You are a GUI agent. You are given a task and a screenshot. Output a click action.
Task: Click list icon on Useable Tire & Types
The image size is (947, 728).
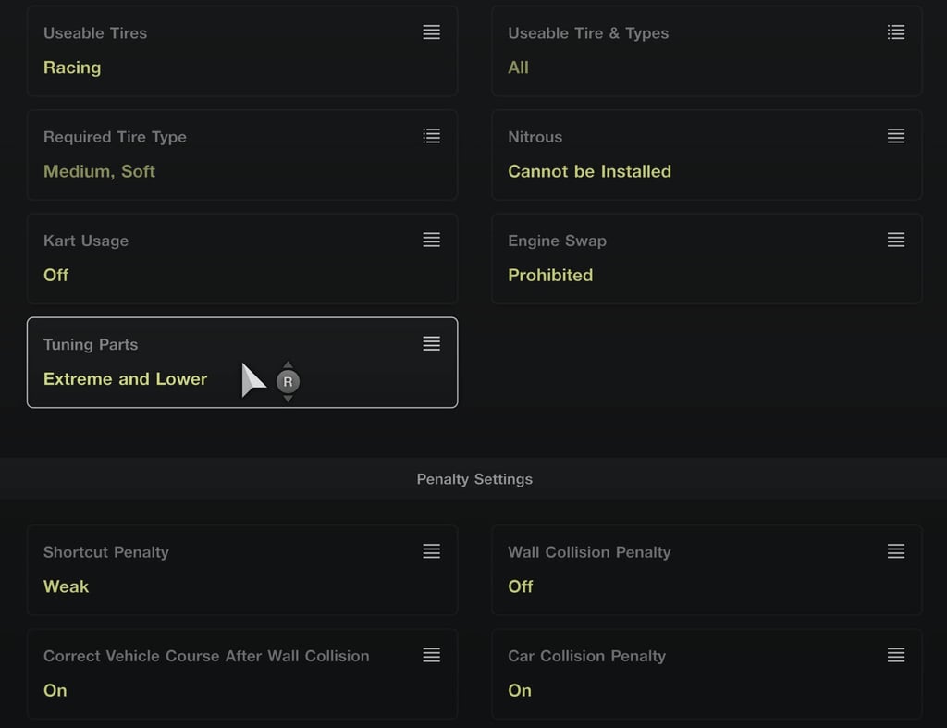(895, 32)
